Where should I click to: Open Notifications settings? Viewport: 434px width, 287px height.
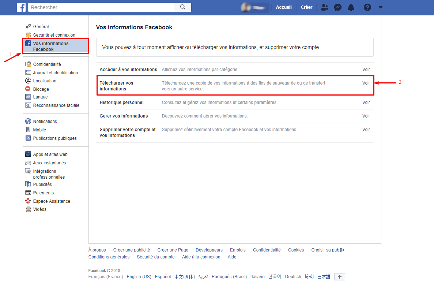45,121
